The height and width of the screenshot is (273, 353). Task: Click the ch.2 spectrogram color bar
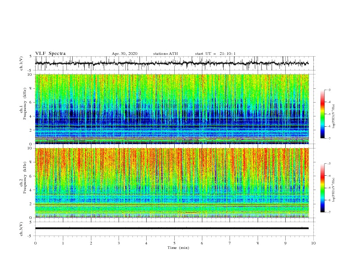[x=322, y=188]
